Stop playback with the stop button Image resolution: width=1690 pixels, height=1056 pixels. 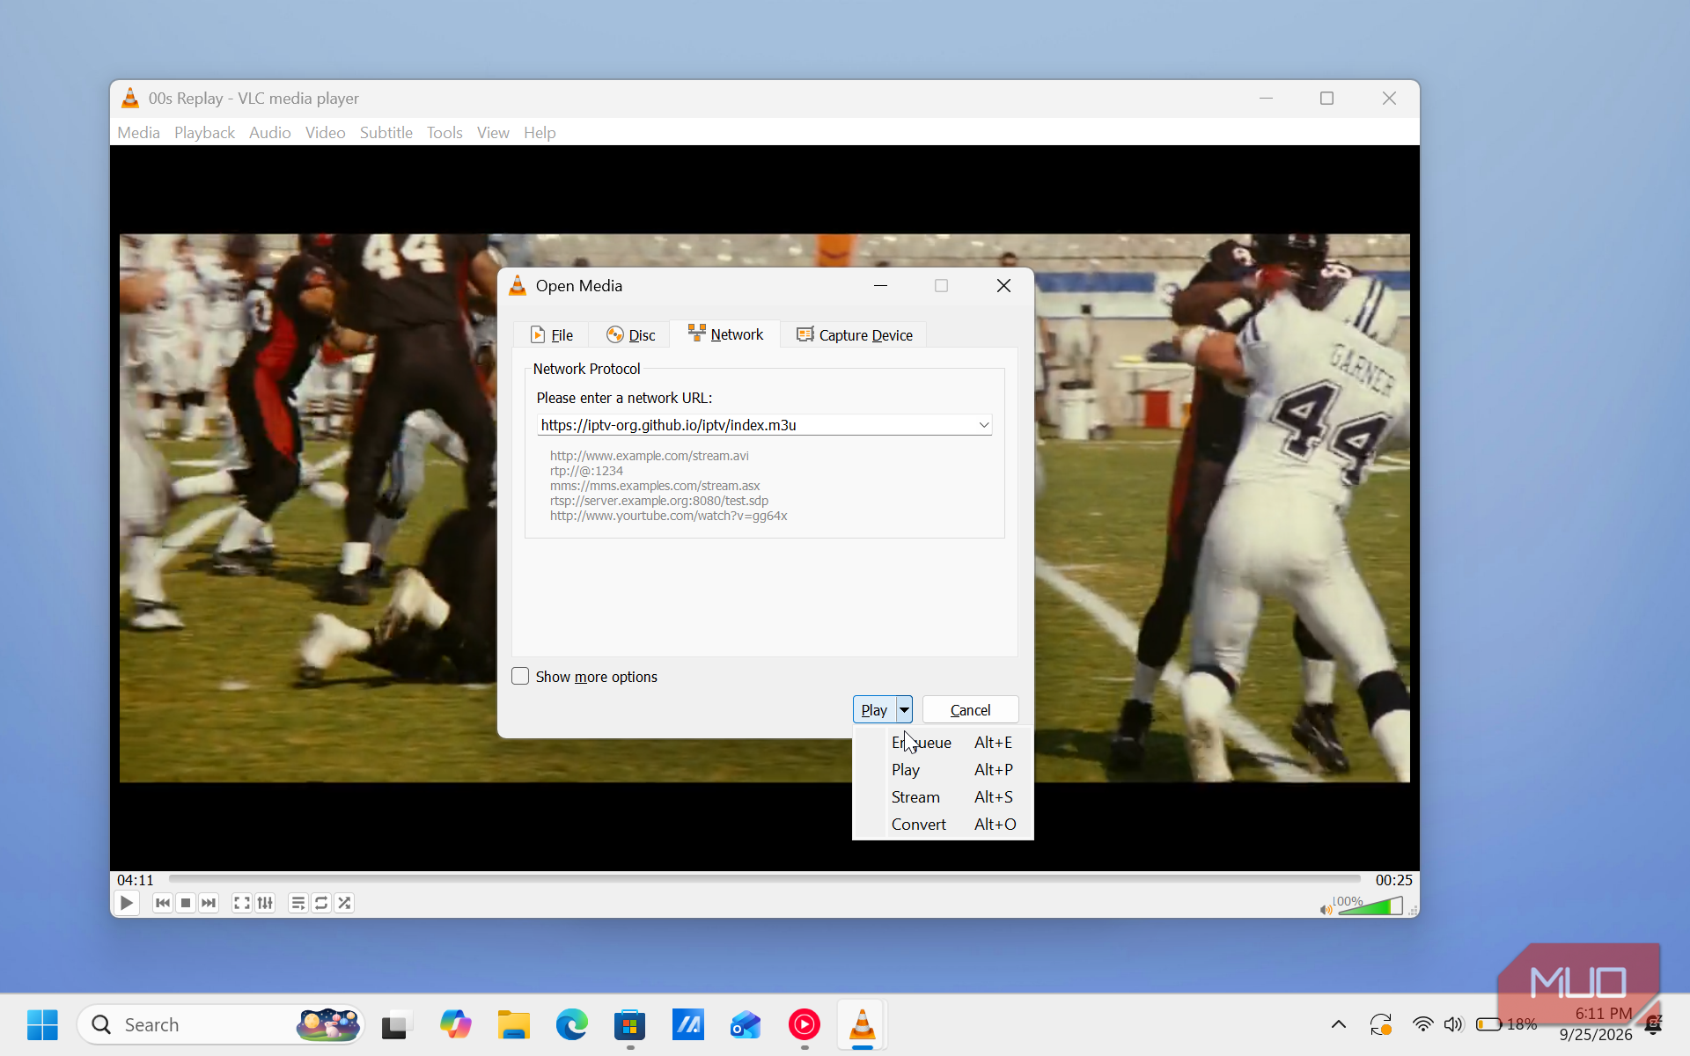[x=186, y=903]
